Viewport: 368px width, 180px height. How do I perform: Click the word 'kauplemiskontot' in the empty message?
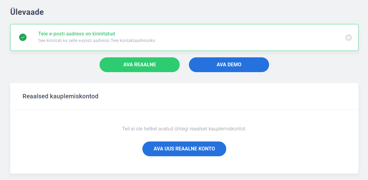[x=227, y=129]
